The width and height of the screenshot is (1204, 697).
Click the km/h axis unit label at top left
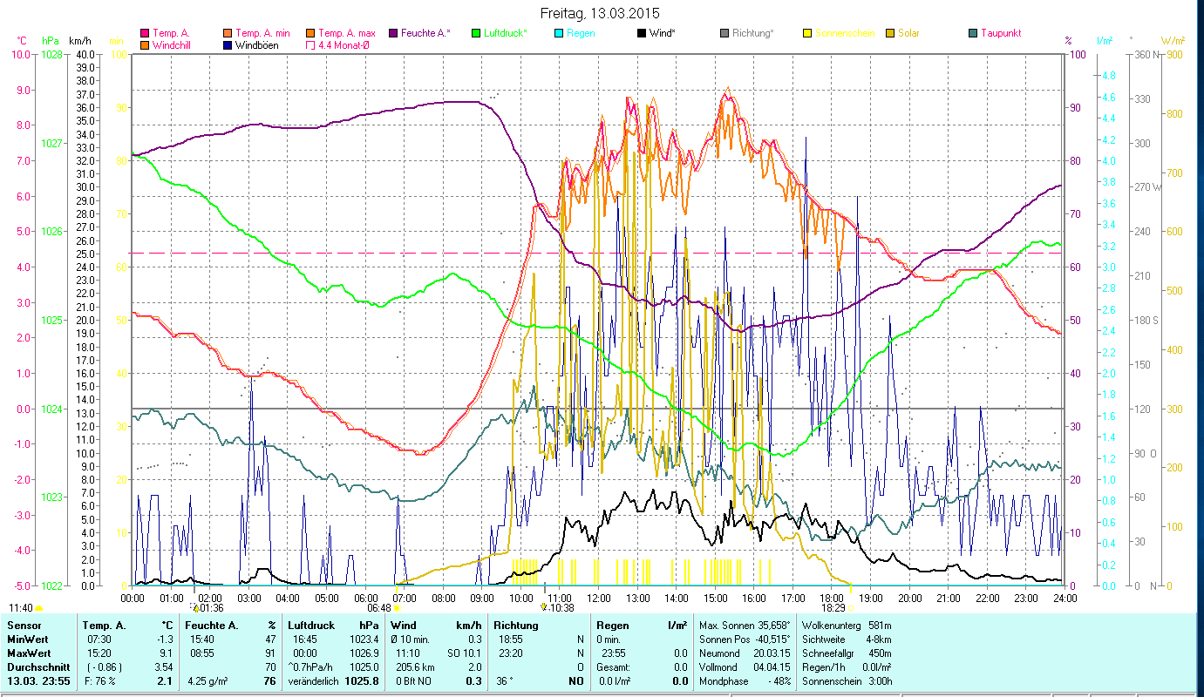tap(79, 41)
